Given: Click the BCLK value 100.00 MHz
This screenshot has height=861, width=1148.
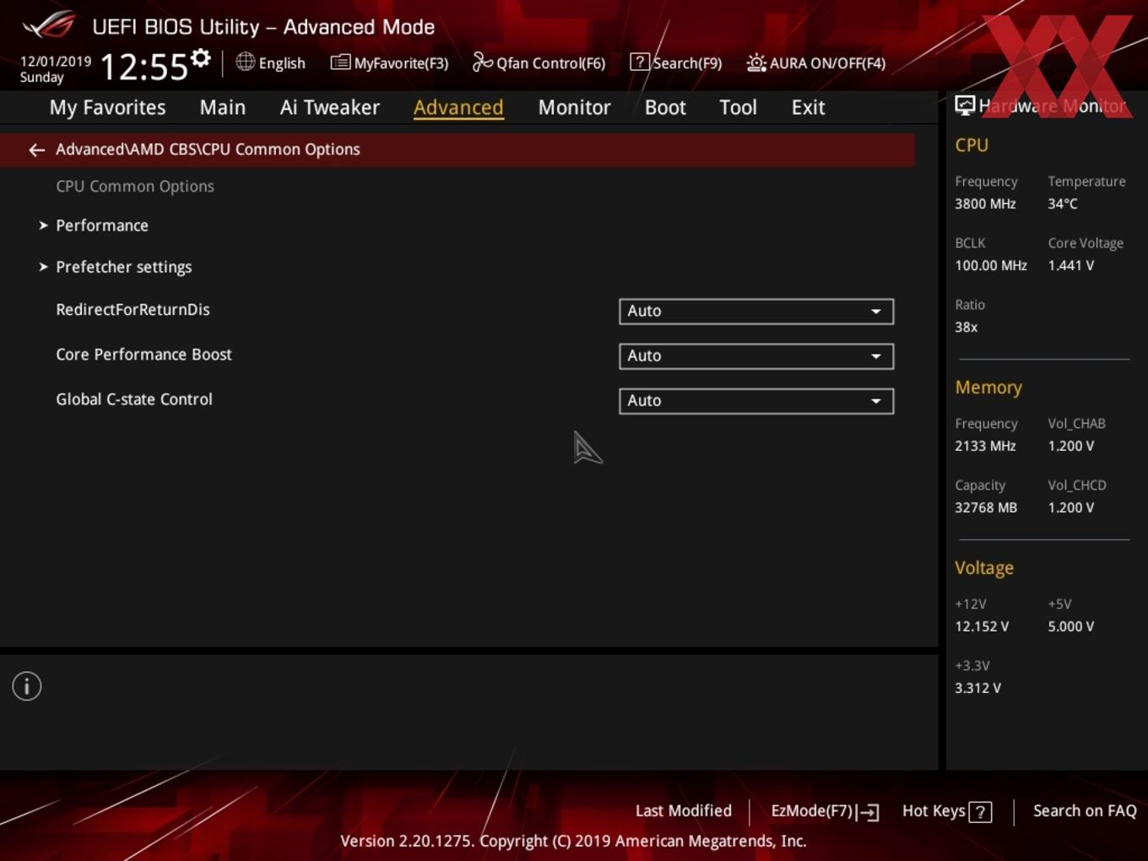Looking at the screenshot, I should (991, 265).
